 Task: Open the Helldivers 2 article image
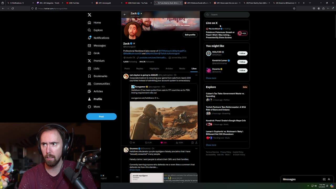[x=164, y=120]
